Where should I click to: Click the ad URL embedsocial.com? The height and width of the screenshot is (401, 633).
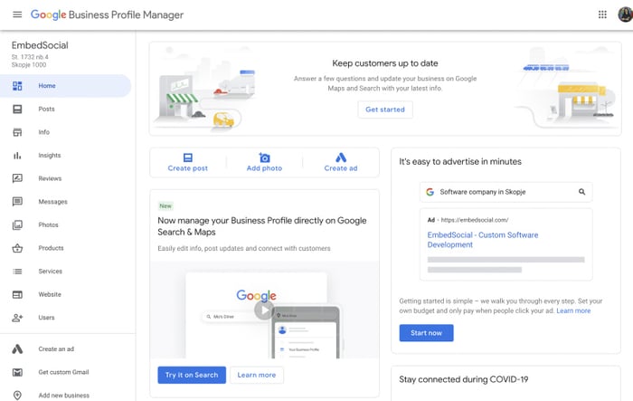tap(475, 220)
